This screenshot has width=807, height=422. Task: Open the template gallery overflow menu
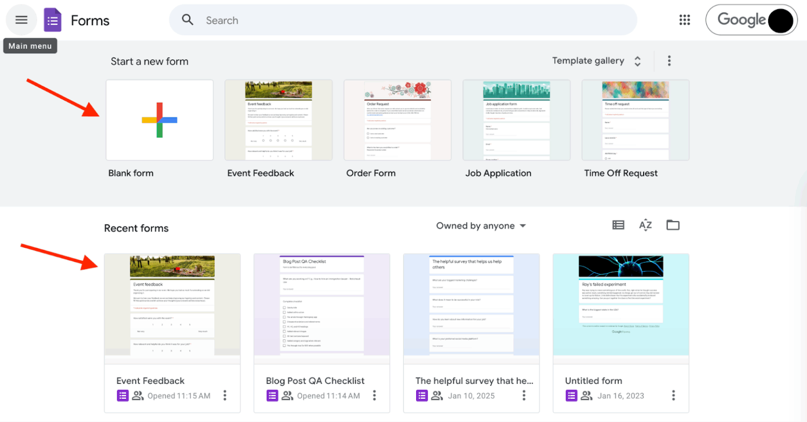669,60
